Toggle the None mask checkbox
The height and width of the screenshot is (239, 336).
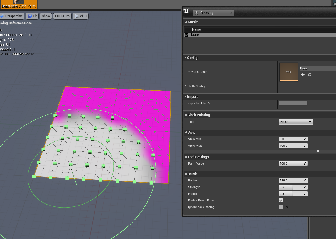click(187, 35)
